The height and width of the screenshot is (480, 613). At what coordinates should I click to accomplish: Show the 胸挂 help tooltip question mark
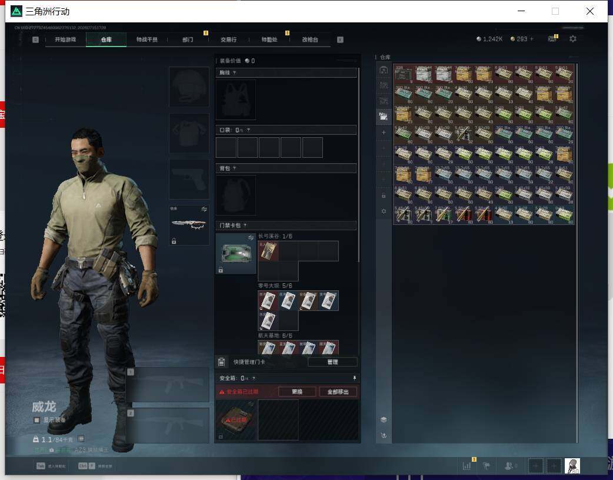tap(234, 73)
